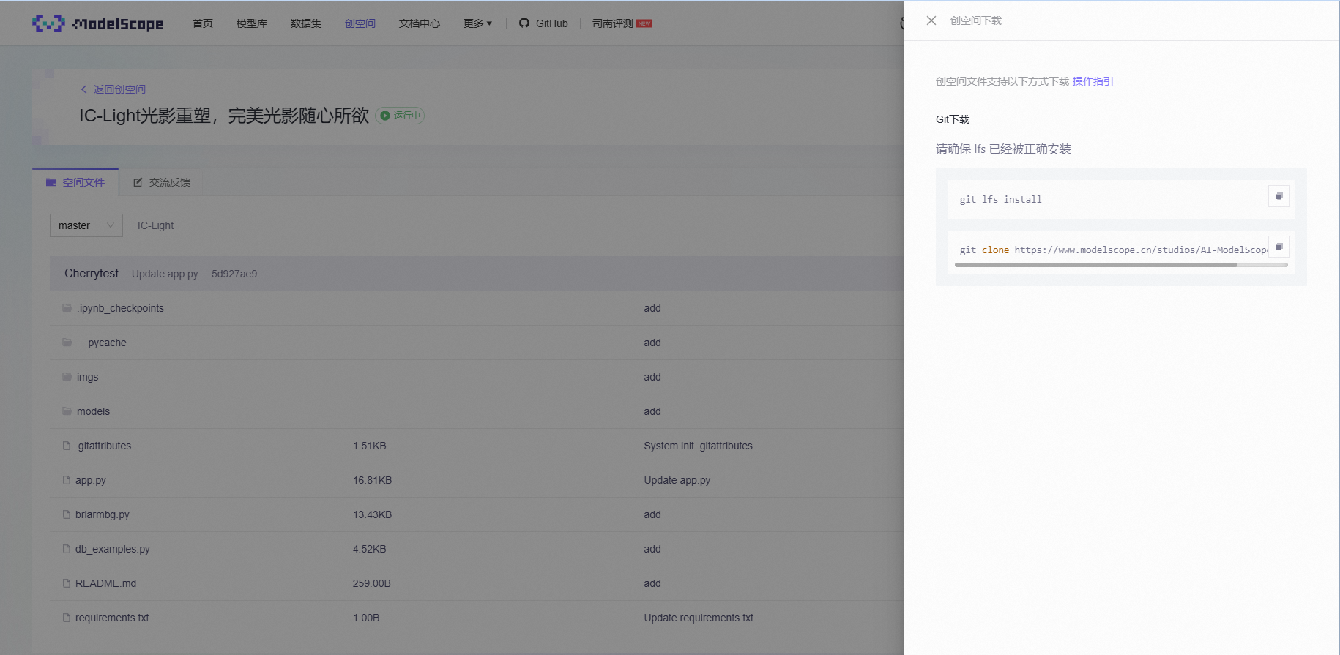Click the folder icon beside .ipynb_checkpoints
The width and height of the screenshot is (1340, 655).
67,308
